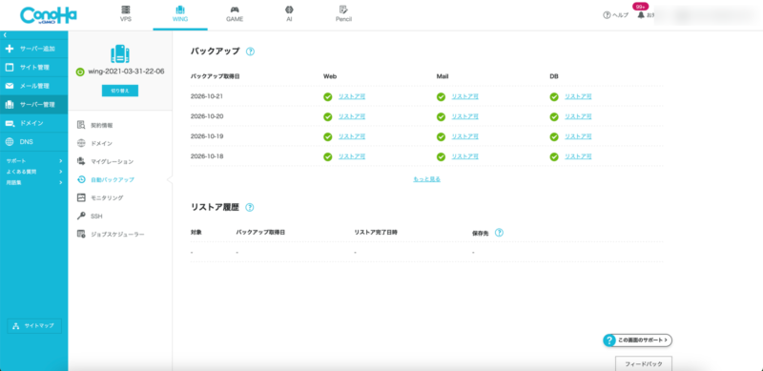The width and height of the screenshot is (763, 371).
Task: Click the バックアップ取得日 column header in backup table
Action: [x=215, y=76]
